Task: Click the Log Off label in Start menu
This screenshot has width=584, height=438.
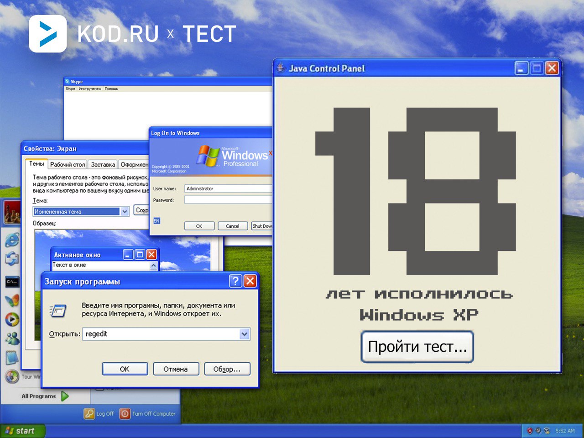Action: click(x=105, y=414)
